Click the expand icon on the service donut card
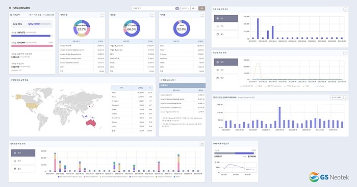The height and width of the screenshot is (187, 357). pos(102,15)
